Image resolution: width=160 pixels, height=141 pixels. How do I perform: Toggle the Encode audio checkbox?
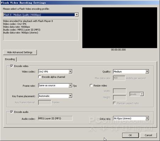click(x=12, y=112)
